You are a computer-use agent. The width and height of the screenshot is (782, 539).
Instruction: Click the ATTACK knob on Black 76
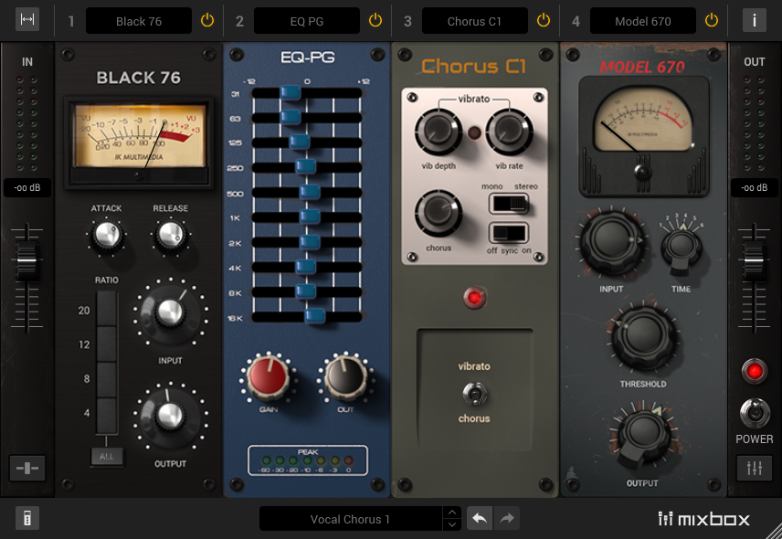point(107,235)
